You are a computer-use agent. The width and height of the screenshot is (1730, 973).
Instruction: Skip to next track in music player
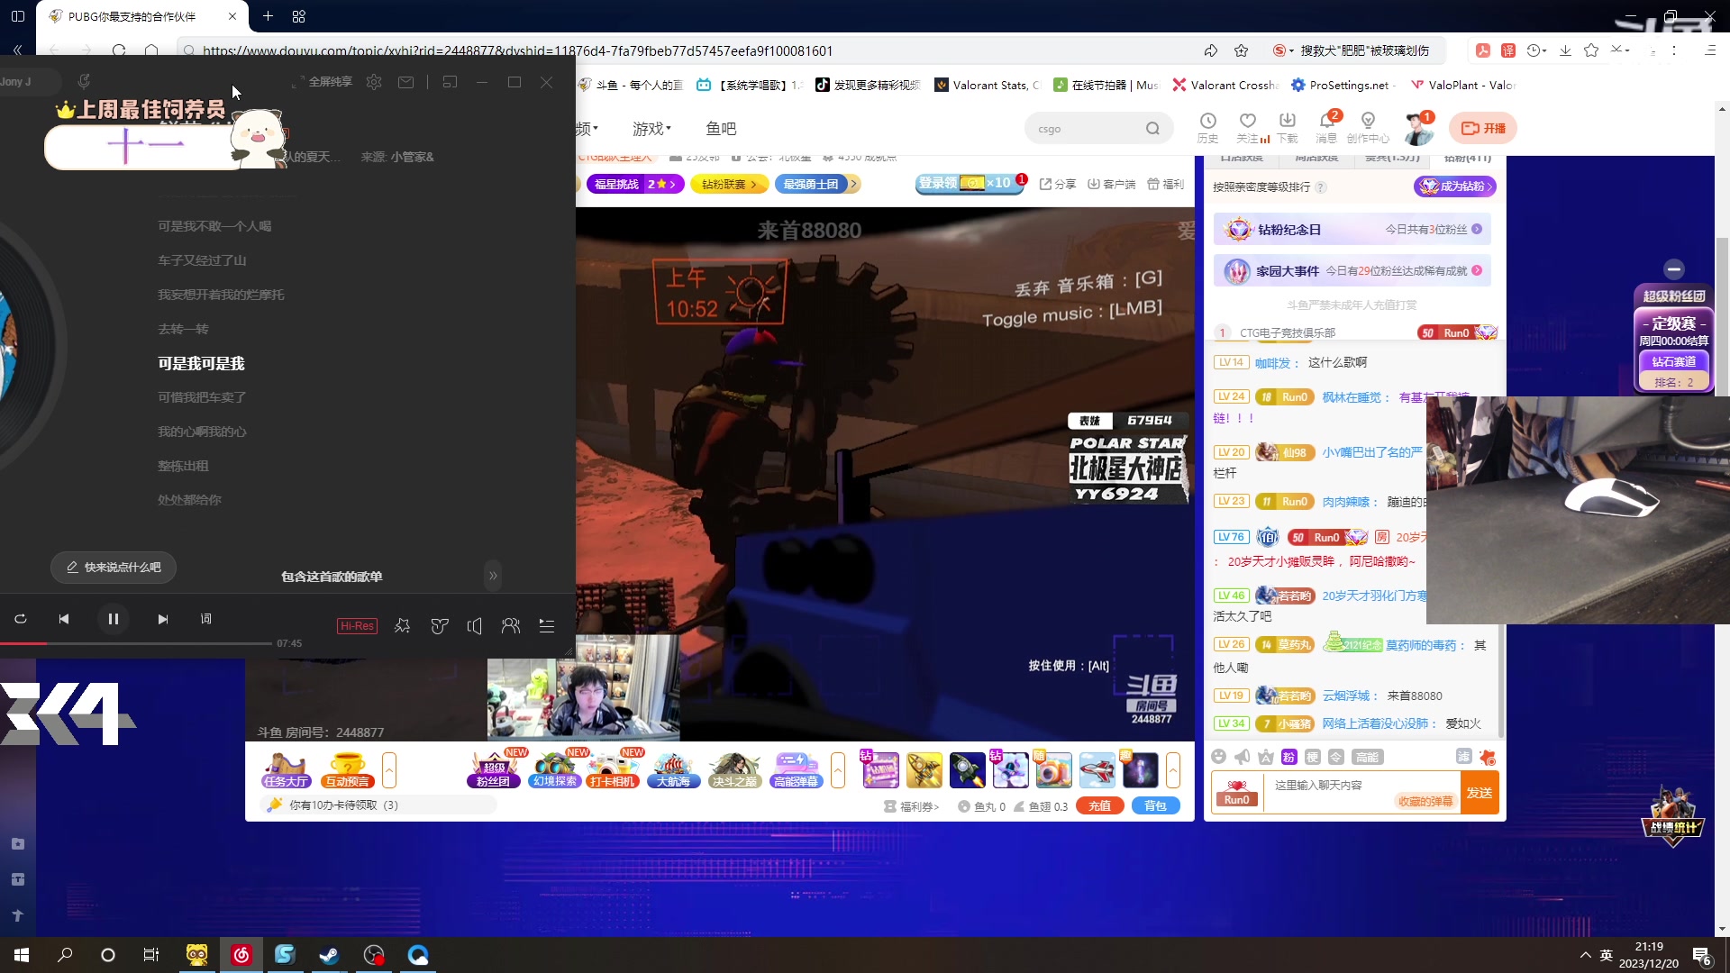tap(162, 619)
